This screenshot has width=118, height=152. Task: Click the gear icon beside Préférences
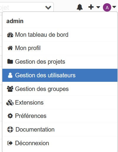10,116
